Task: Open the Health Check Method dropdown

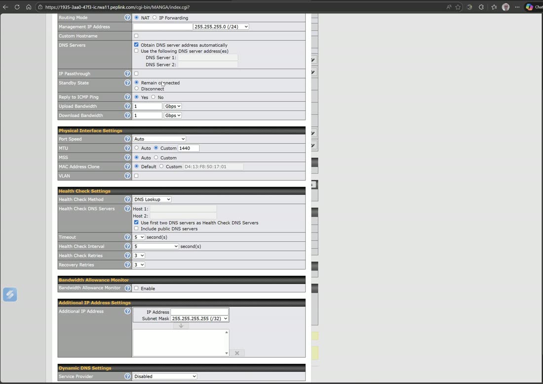Action: pos(152,199)
